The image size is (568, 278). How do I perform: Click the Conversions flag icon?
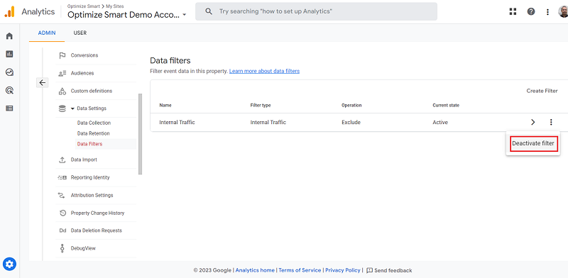(62, 55)
